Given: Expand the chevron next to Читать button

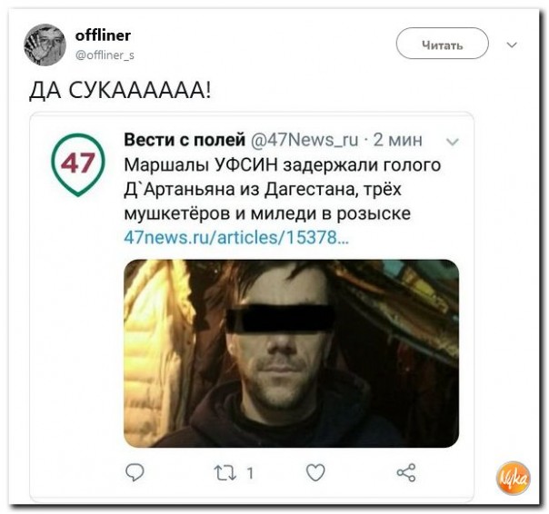Looking at the screenshot, I should pos(512,44).
